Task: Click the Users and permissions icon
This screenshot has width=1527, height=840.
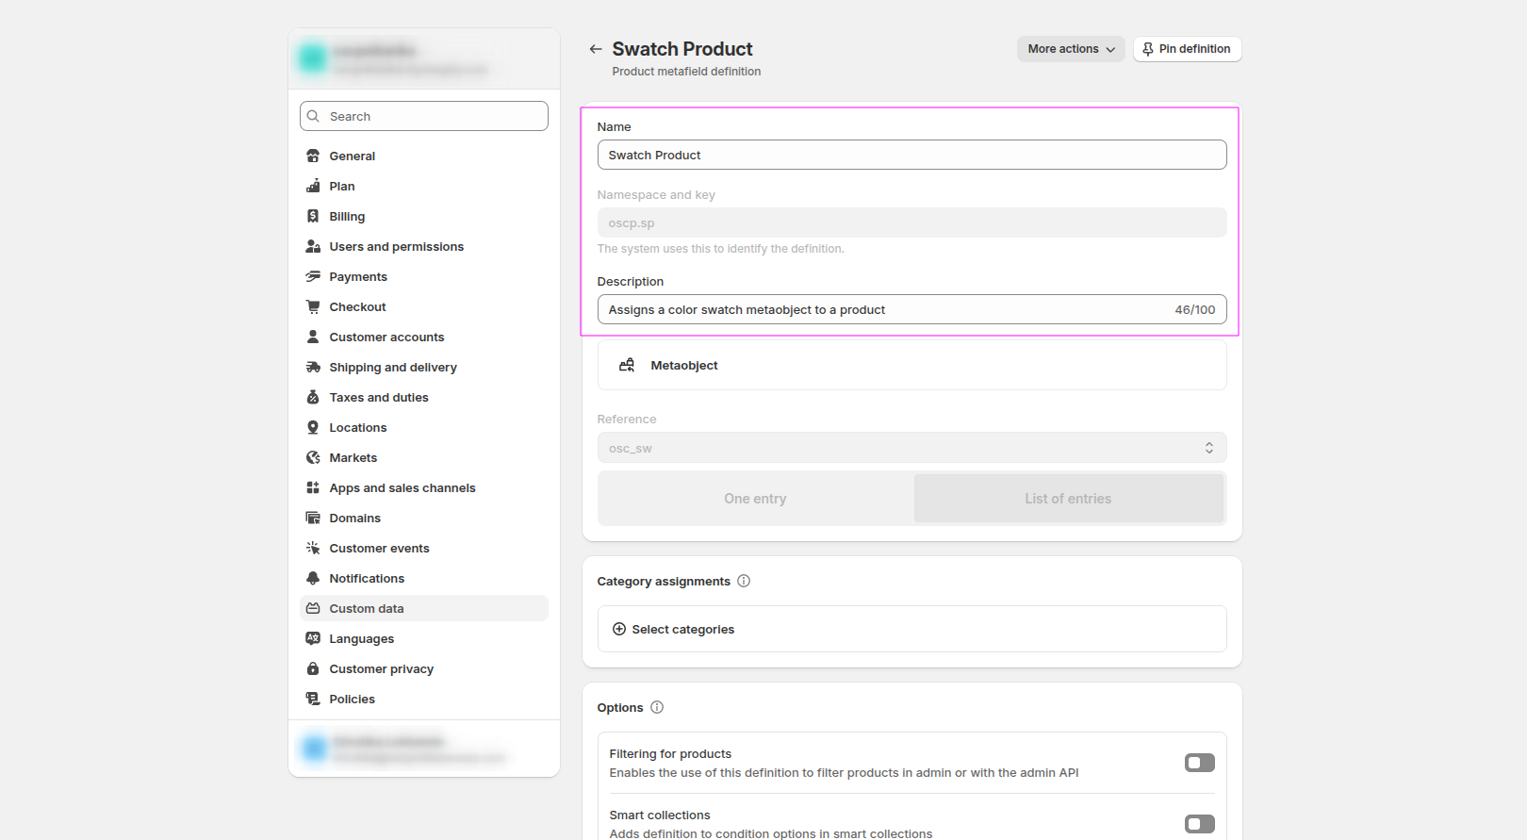Action: pos(313,246)
